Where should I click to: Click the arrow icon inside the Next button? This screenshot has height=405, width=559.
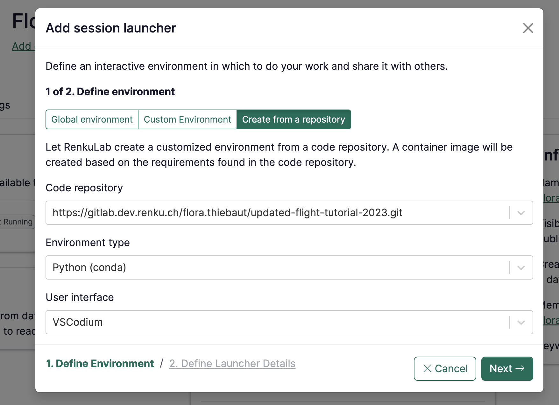[521, 368]
